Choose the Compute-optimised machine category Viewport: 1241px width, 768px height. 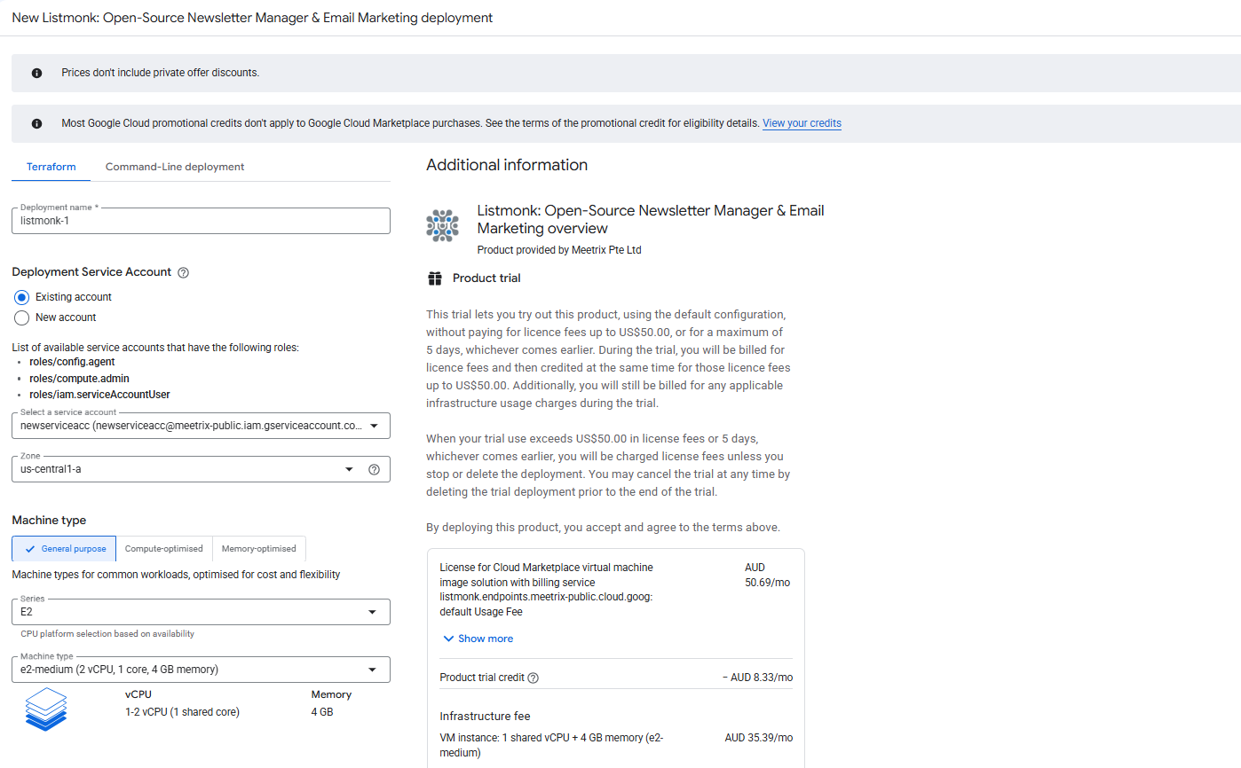pos(164,549)
